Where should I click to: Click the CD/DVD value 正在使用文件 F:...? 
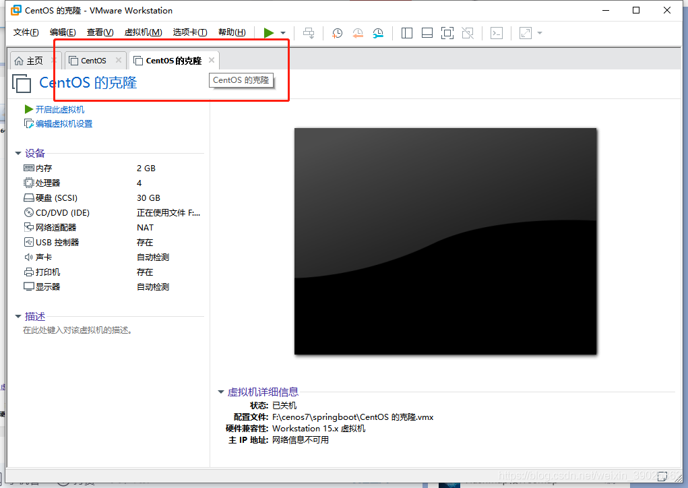[x=168, y=213]
